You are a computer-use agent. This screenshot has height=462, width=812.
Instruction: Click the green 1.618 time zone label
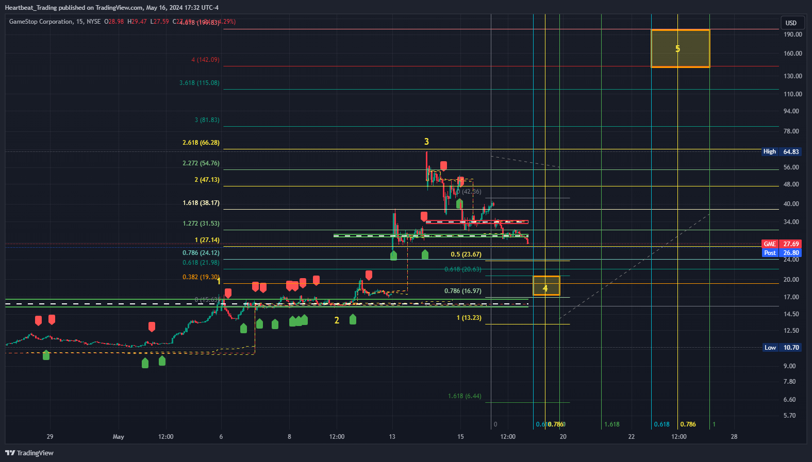pos(612,424)
